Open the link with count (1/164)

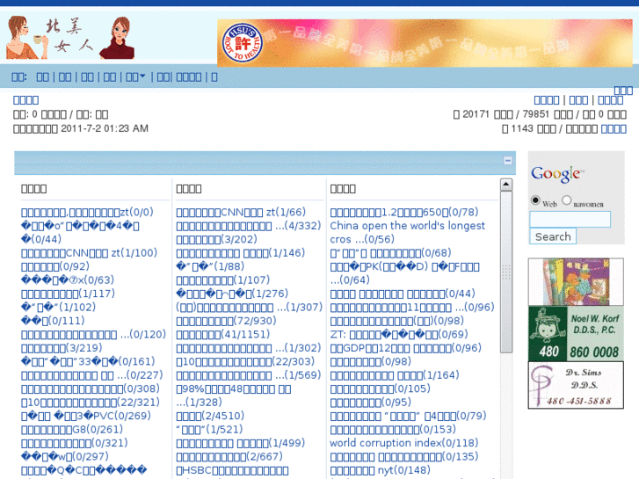pyautogui.click(x=395, y=375)
